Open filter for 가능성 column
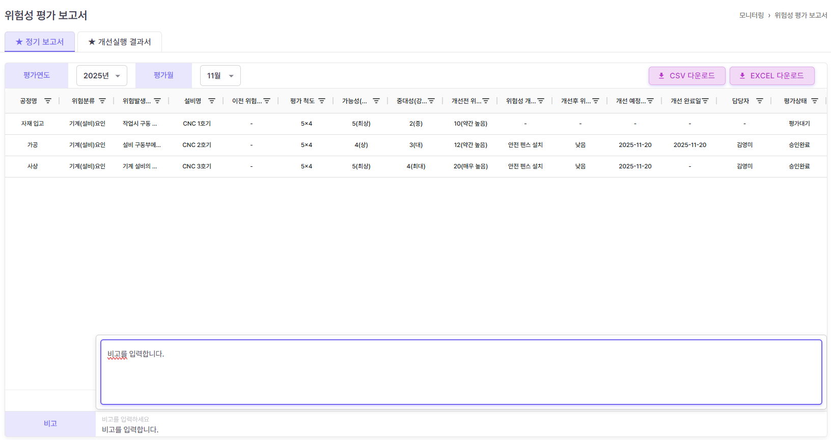 [x=376, y=101]
